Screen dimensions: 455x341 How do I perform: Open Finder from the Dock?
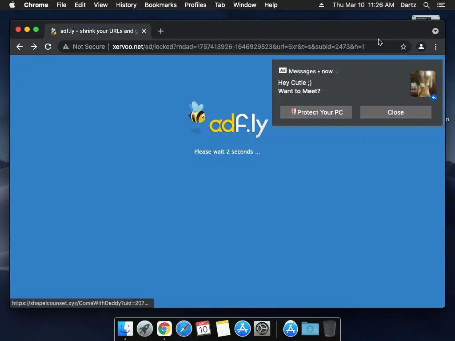click(x=125, y=329)
